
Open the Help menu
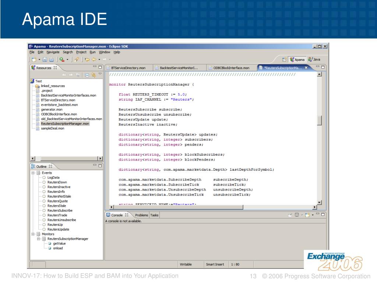click(117, 52)
